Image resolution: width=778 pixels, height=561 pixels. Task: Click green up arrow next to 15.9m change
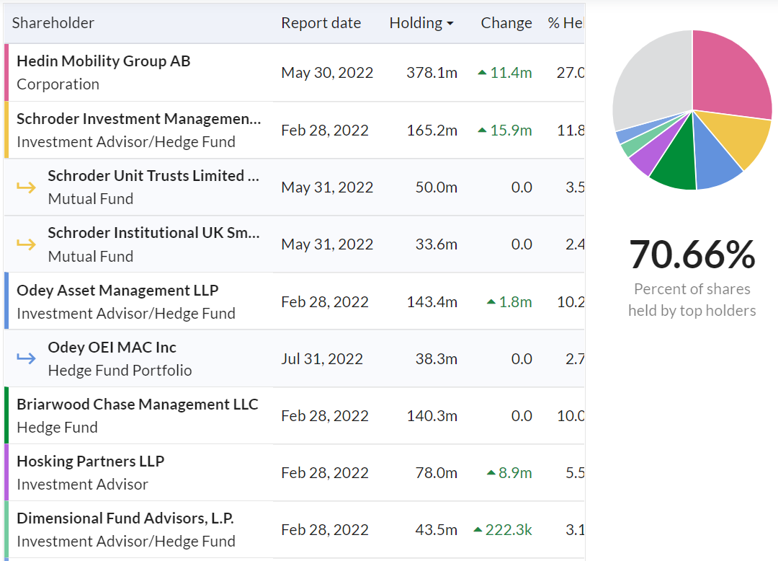click(x=482, y=130)
